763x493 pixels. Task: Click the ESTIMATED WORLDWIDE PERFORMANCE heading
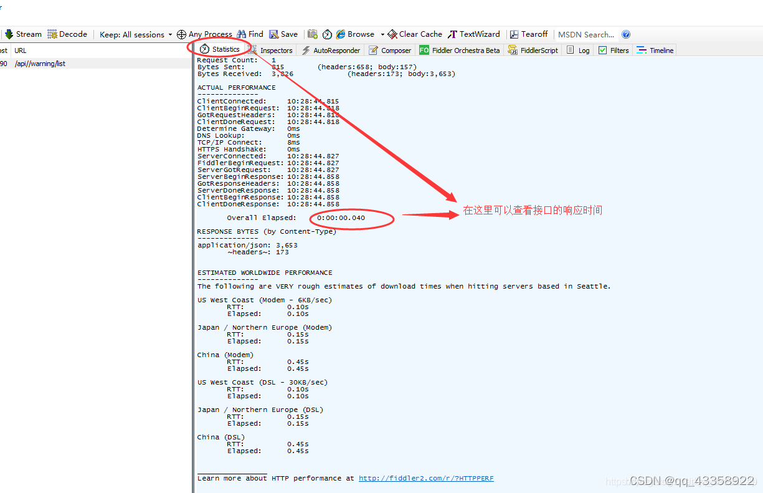coord(265,272)
